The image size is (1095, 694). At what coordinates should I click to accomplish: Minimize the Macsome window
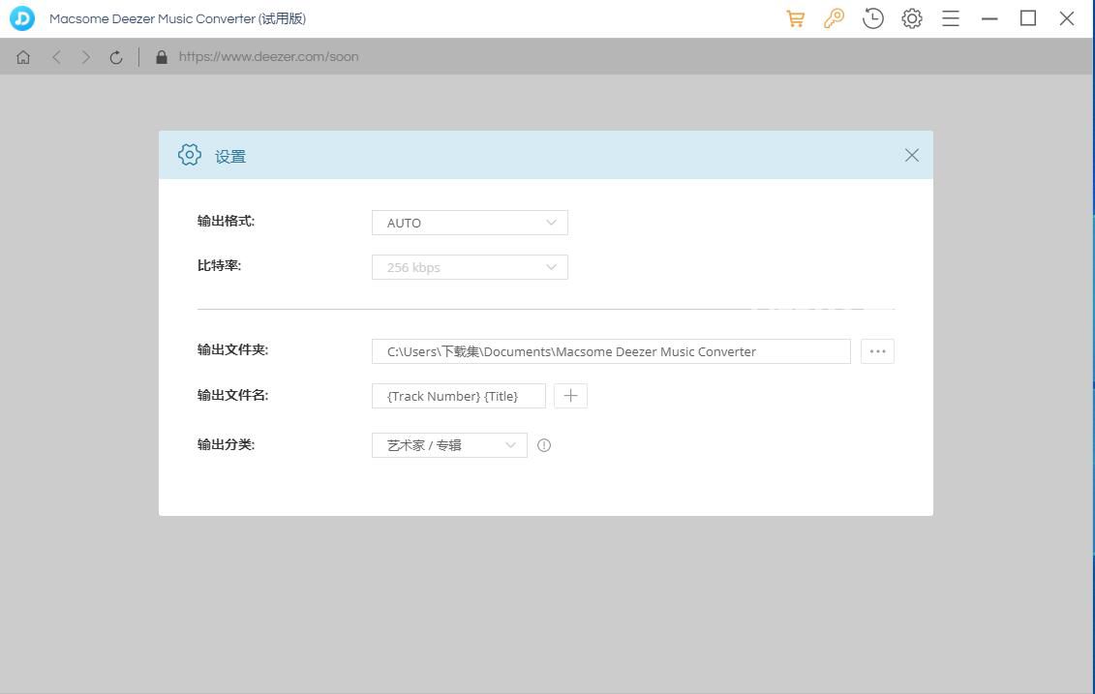[x=989, y=18]
